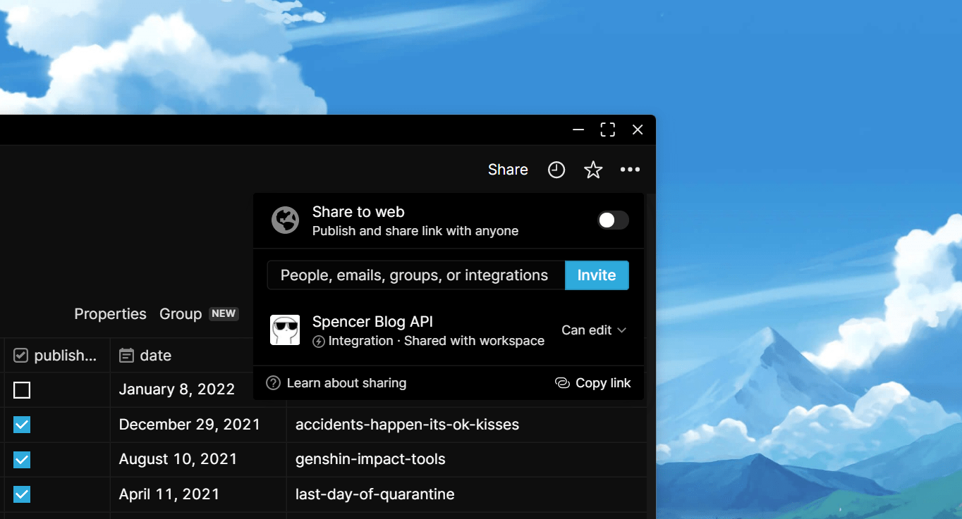This screenshot has width=962, height=519.
Task: Click the copy link chain icon
Action: [x=562, y=383]
